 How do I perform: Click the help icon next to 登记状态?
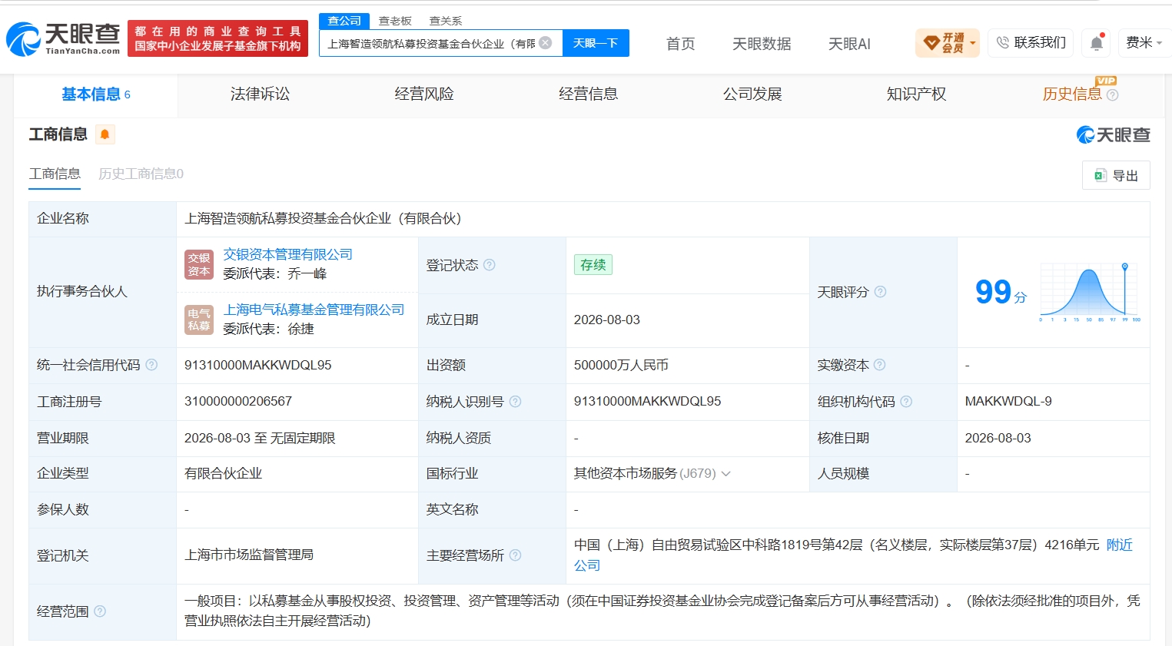pos(490,265)
